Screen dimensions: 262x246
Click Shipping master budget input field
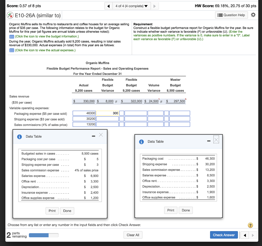(180, 119)
